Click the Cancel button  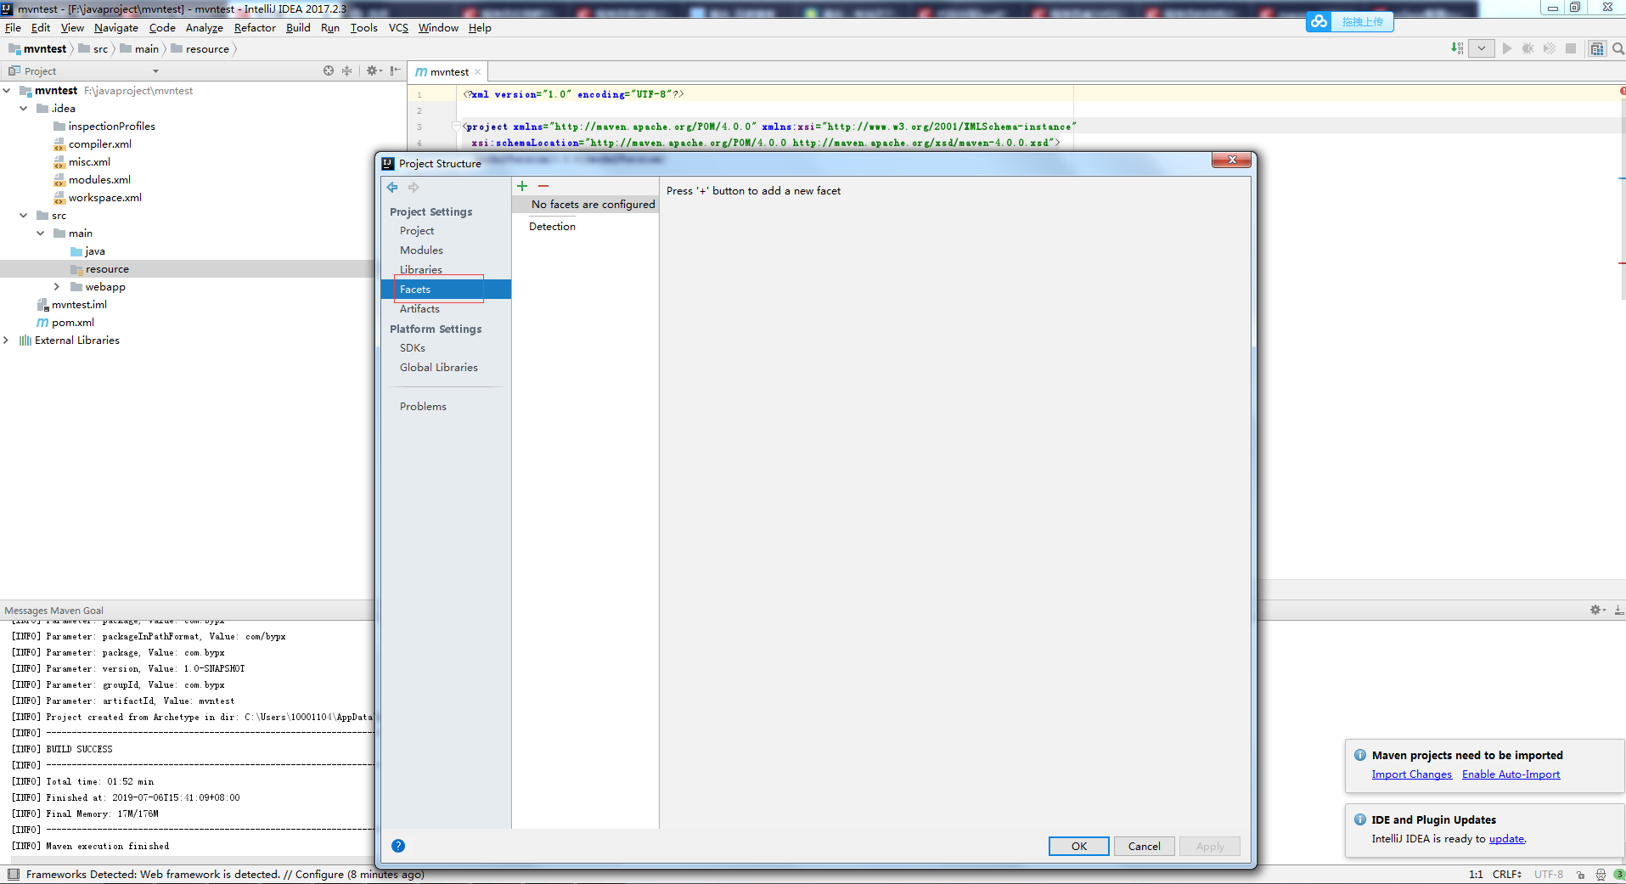(1145, 847)
